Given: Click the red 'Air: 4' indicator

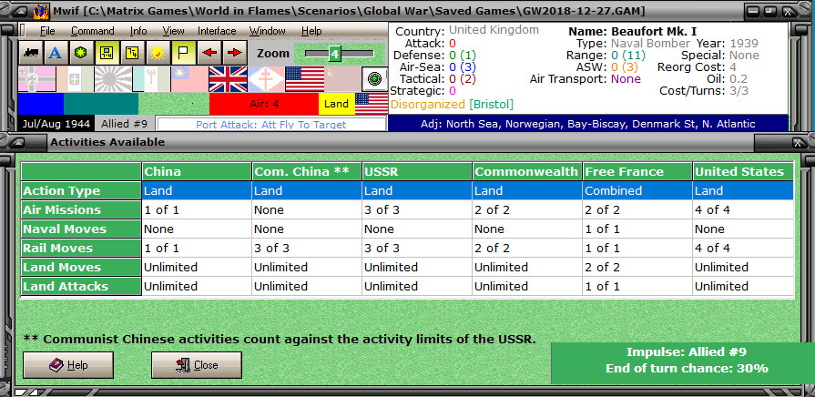Looking at the screenshot, I should (264, 104).
